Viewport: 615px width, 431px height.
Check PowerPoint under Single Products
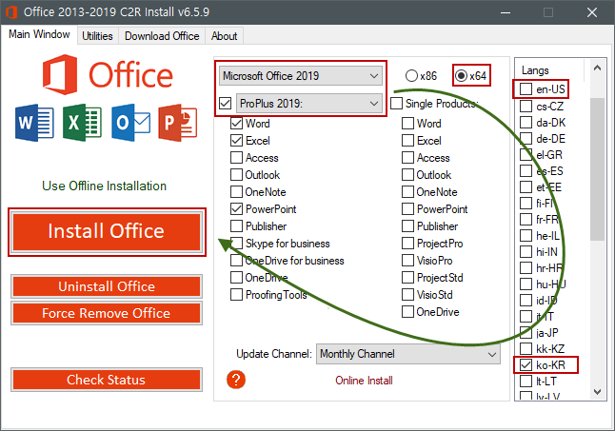407,209
